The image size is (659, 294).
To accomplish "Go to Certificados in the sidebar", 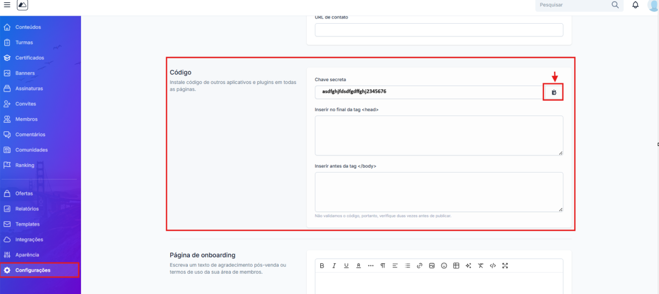I will (30, 58).
